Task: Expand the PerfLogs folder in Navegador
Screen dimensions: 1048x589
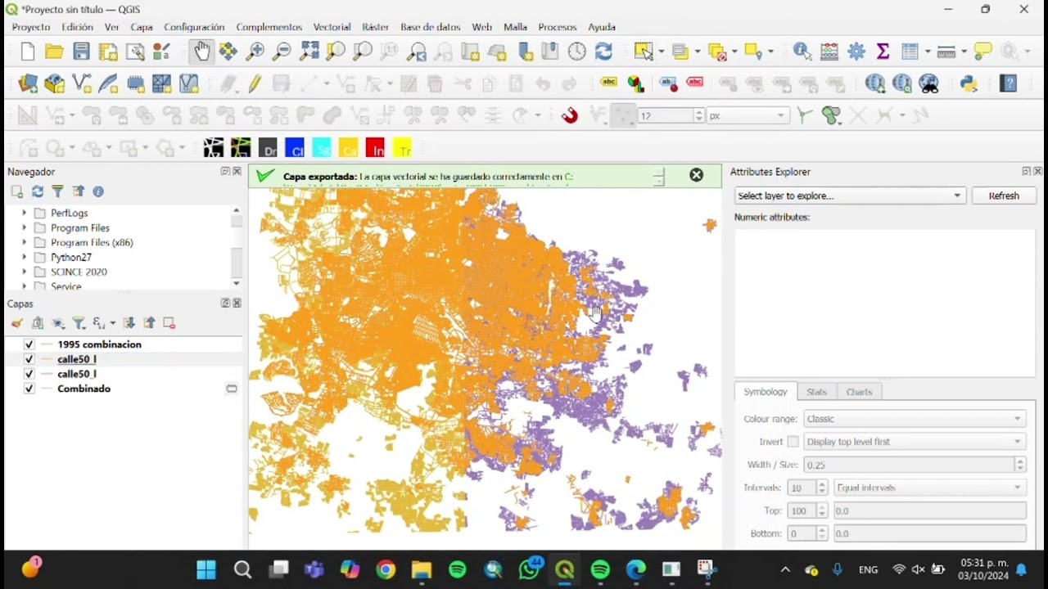Action: coord(24,213)
